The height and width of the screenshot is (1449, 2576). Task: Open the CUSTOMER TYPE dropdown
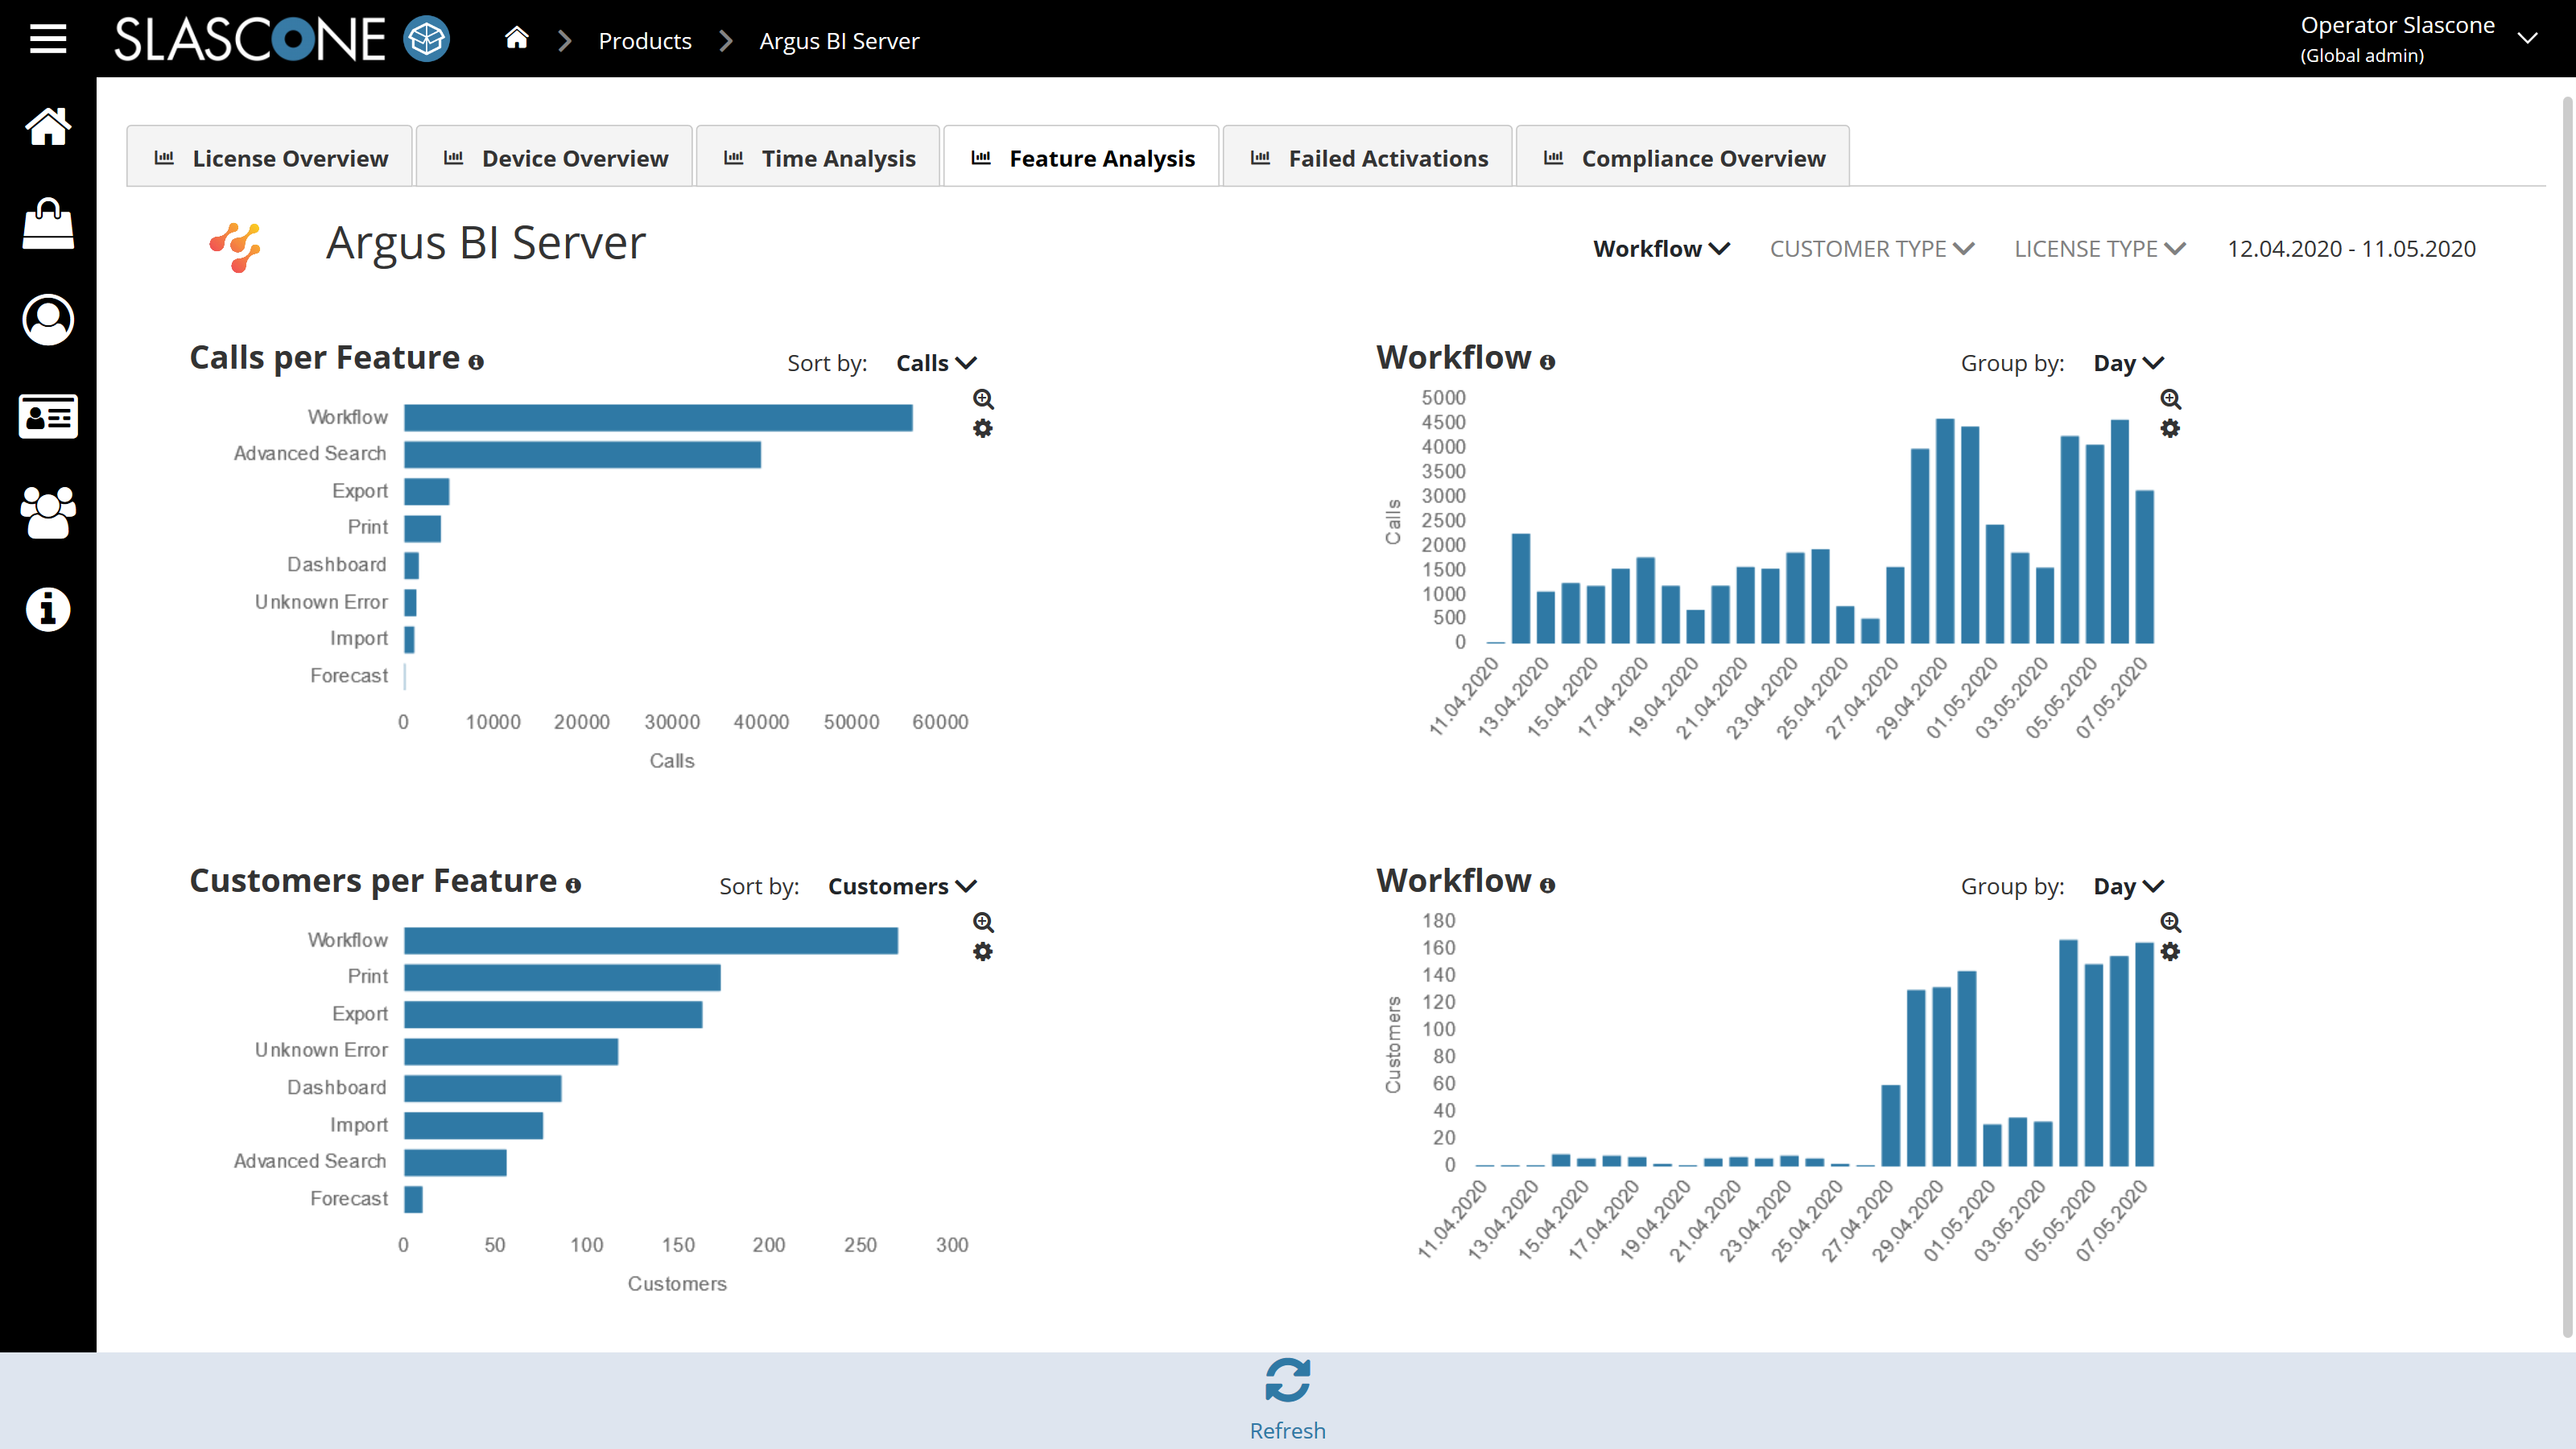coord(1871,249)
